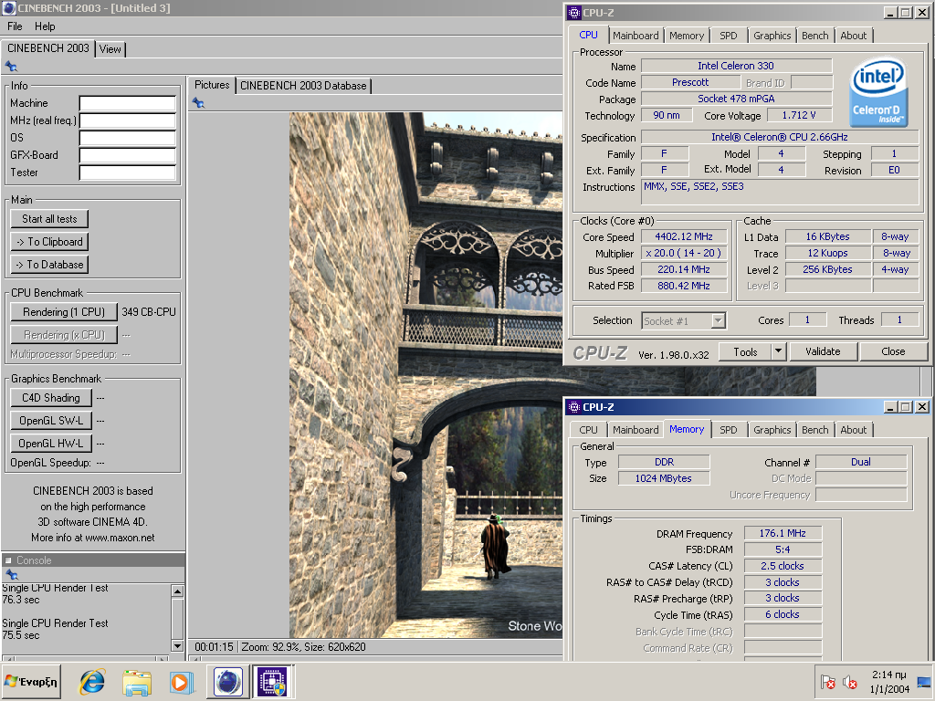935x701 pixels.
Task: Click the pin icon in the Console panel
Action: 11,575
